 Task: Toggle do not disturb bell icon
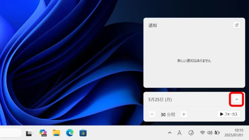(237, 25)
